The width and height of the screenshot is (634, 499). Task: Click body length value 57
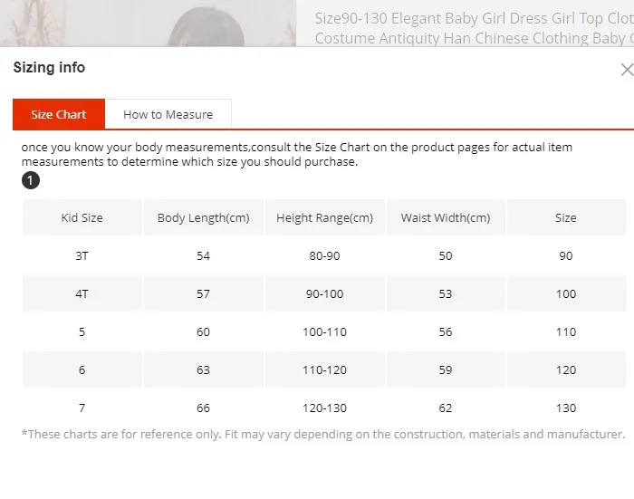[204, 293]
